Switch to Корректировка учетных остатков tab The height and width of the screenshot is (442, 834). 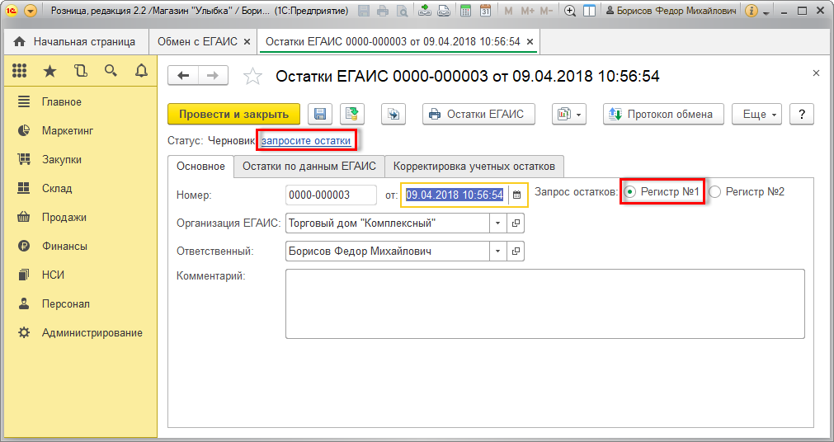tap(474, 166)
